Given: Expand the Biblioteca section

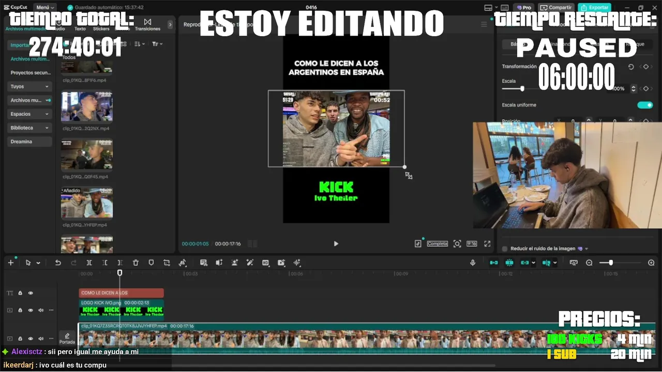Looking at the screenshot, I should pyautogui.click(x=30, y=128).
